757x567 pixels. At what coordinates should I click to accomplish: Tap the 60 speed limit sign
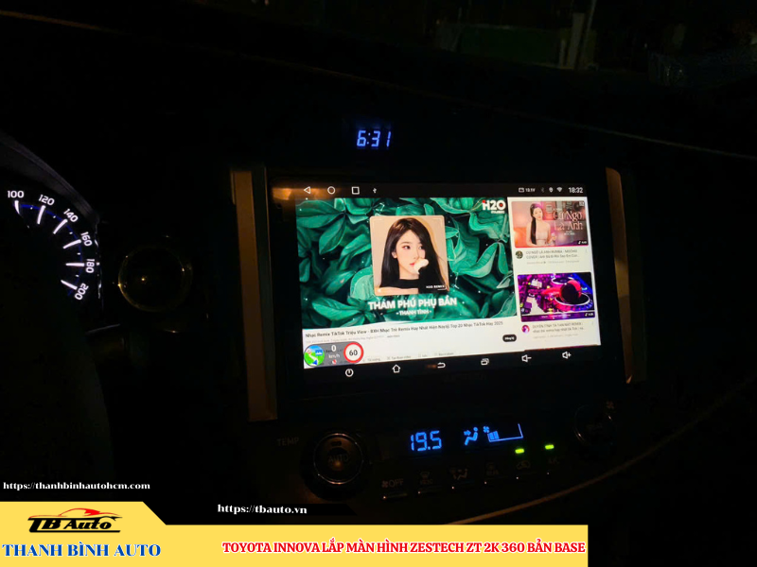tap(353, 352)
